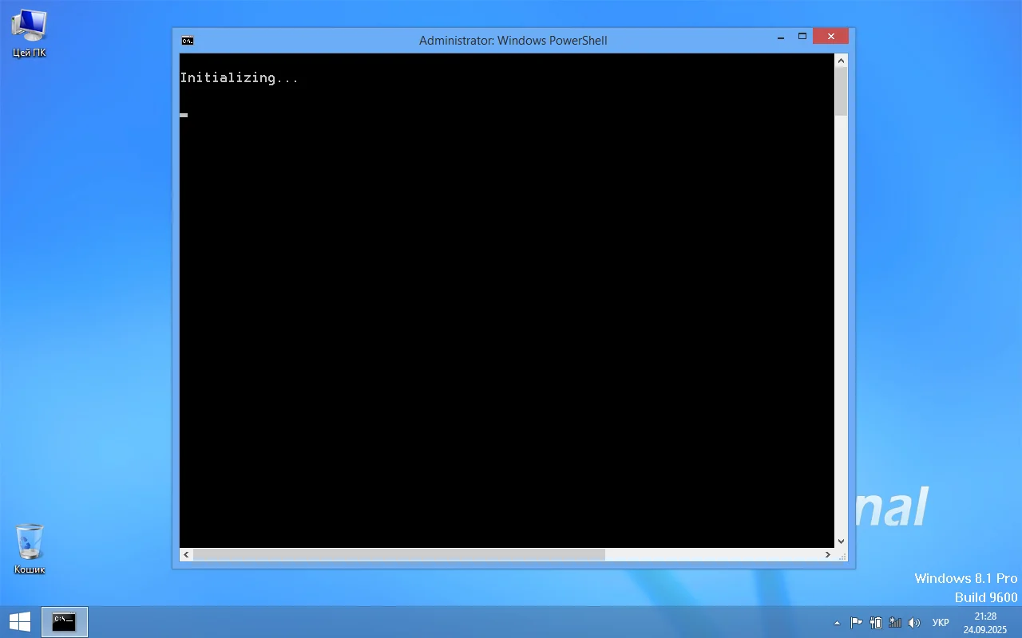The image size is (1022, 638).
Task: Click the PowerShell taskbar button
Action: click(x=64, y=622)
